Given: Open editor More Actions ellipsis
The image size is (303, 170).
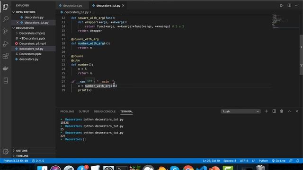Looking at the screenshot, I should coord(297,6).
